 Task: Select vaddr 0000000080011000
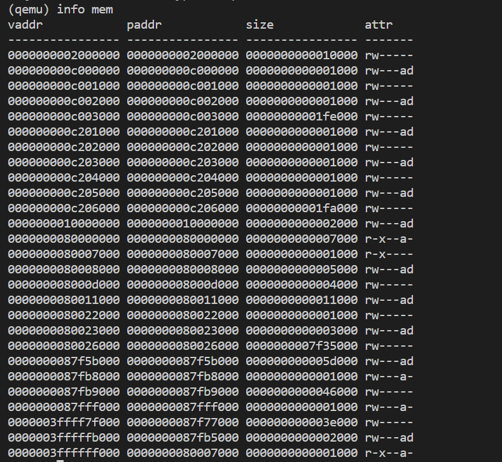pos(64,300)
